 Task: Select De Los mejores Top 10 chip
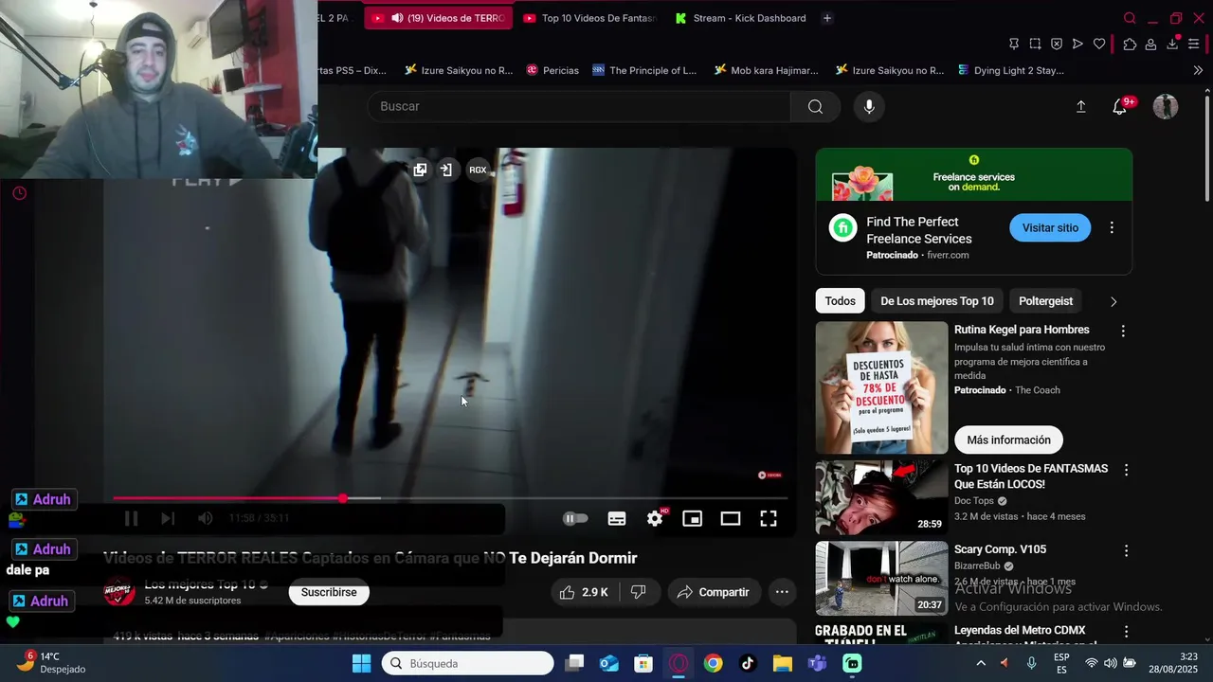coord(937,301)
